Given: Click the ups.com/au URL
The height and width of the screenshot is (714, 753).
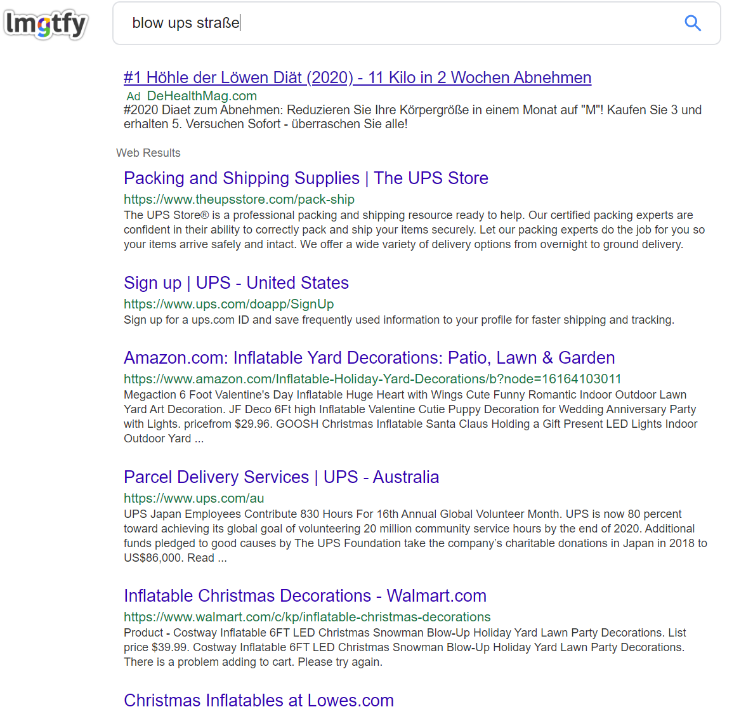Looking at the screenshot, I should pos(194,498).
